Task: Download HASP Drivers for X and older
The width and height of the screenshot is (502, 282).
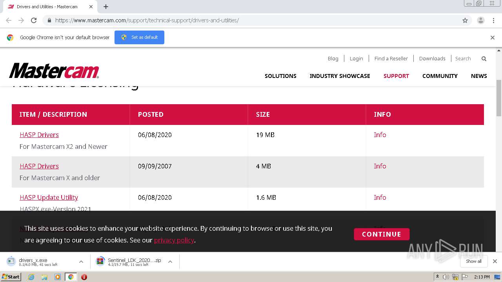Action: 39,166
